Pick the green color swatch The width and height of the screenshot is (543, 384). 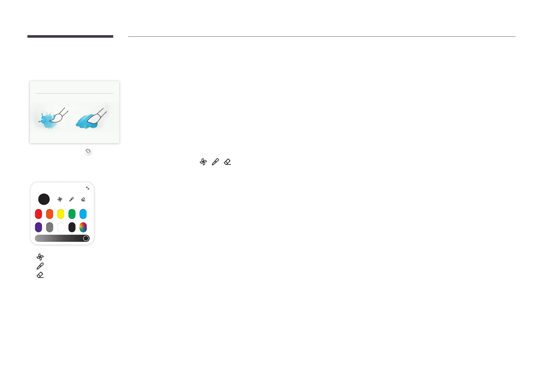(72, 214)
